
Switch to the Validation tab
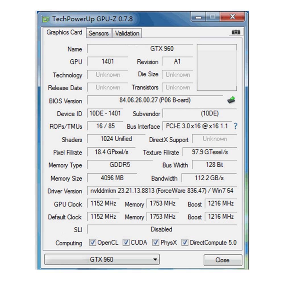[x=127, y=33]
